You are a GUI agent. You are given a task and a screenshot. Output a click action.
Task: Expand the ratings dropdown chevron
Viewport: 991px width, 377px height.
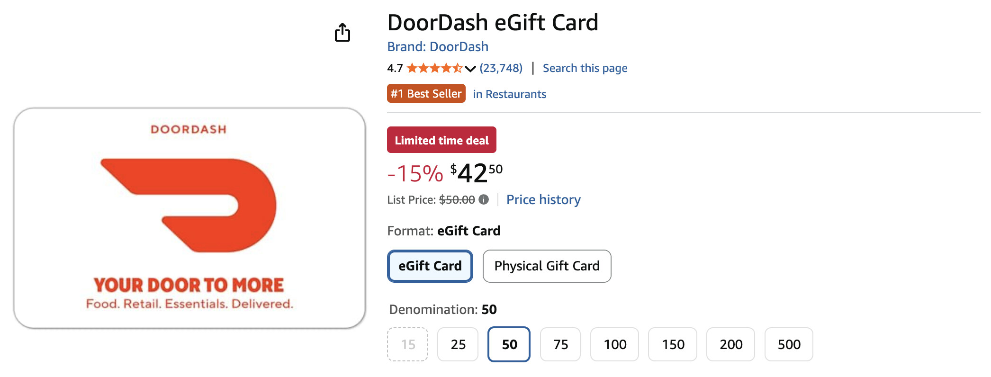coord(470,69)
